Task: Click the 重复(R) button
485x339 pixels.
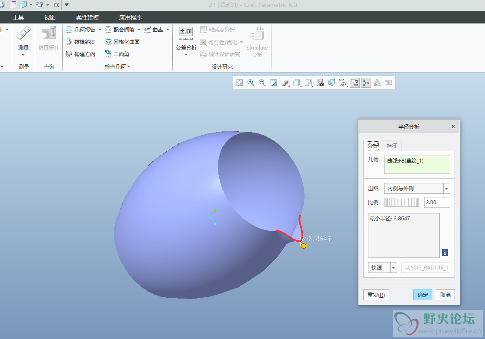Action: 376,295
